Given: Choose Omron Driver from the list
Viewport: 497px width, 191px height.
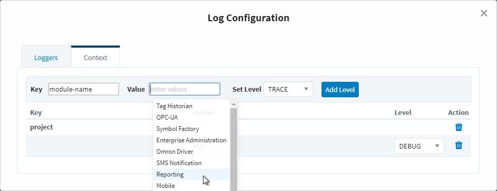Looking at the screenshot, I should (x=192, y=152).
